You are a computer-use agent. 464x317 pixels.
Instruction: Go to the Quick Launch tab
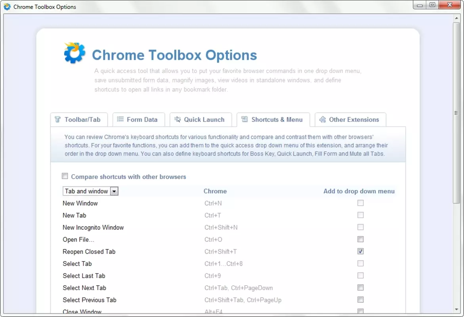pos(200,120)
